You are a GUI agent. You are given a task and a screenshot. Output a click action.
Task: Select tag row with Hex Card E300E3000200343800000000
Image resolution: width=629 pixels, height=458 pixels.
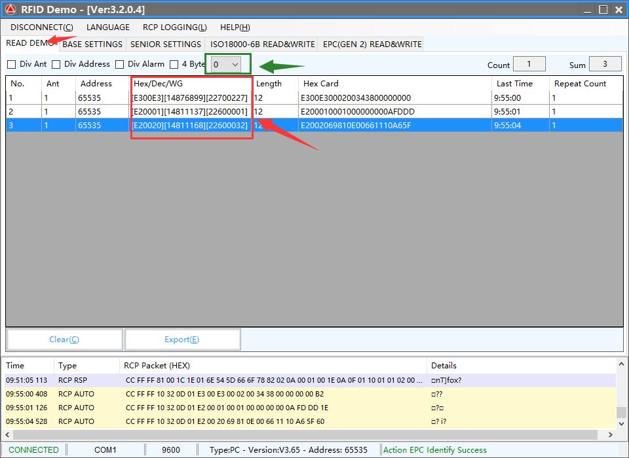click(356, 97)
